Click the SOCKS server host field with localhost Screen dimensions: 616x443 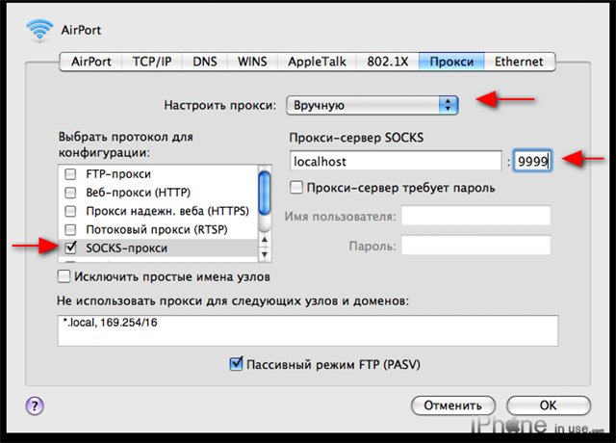click(x=396, y=161)
